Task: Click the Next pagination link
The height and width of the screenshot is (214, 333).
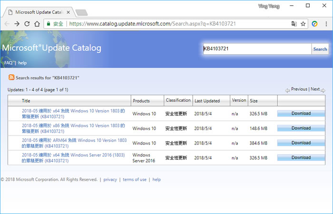Action: (x=315, y=89)
